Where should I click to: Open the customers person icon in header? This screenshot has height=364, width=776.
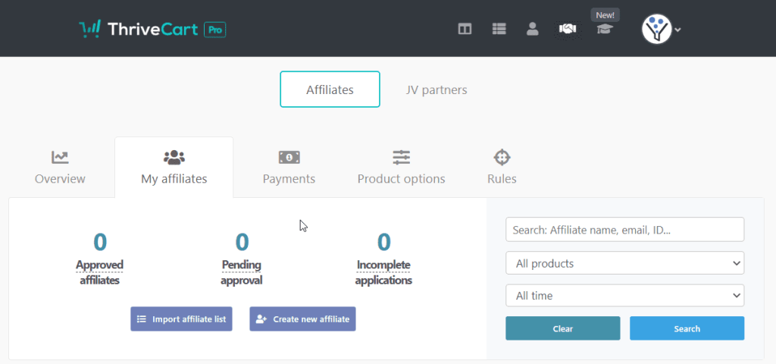pos(533,30)
